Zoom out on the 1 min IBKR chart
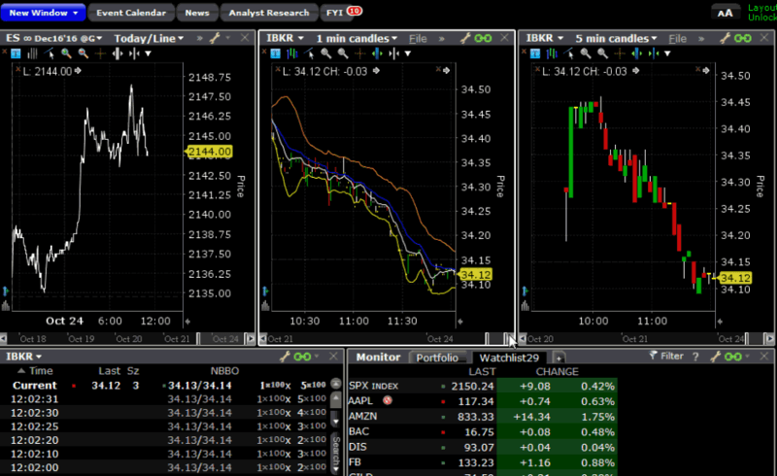The height and width of the screenshot is (476, 777). [x=343, y=53]
